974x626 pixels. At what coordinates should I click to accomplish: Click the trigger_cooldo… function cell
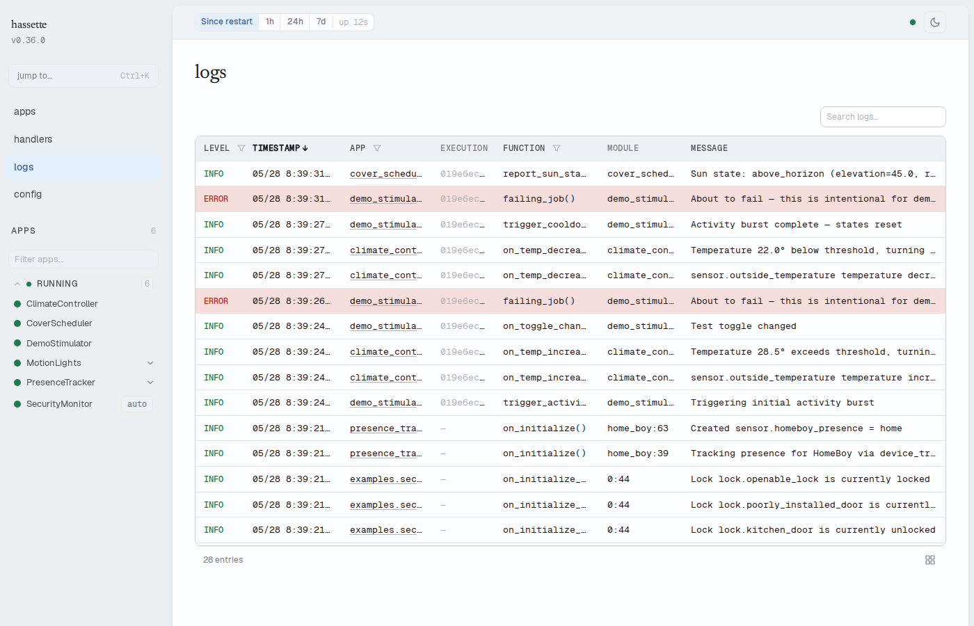pos(544,225)
